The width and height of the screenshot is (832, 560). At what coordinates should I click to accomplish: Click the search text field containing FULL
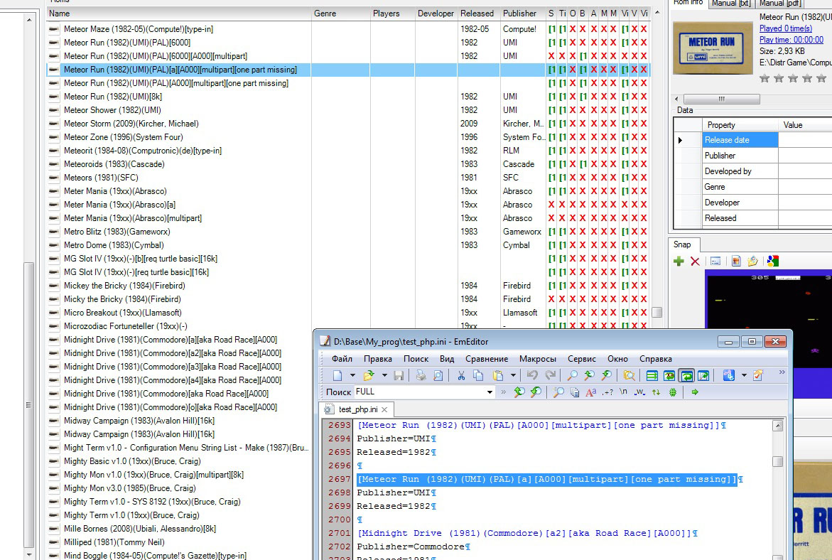419,392
